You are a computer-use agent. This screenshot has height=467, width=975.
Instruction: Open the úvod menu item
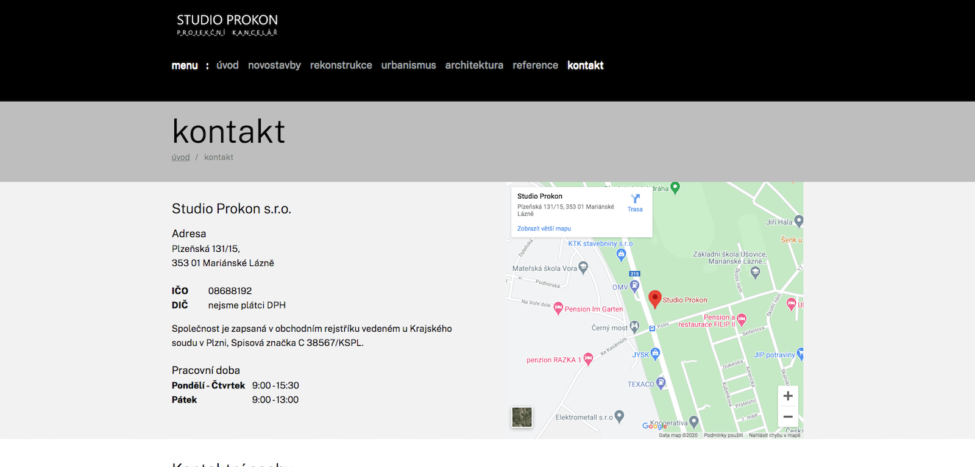click(227, 65)
